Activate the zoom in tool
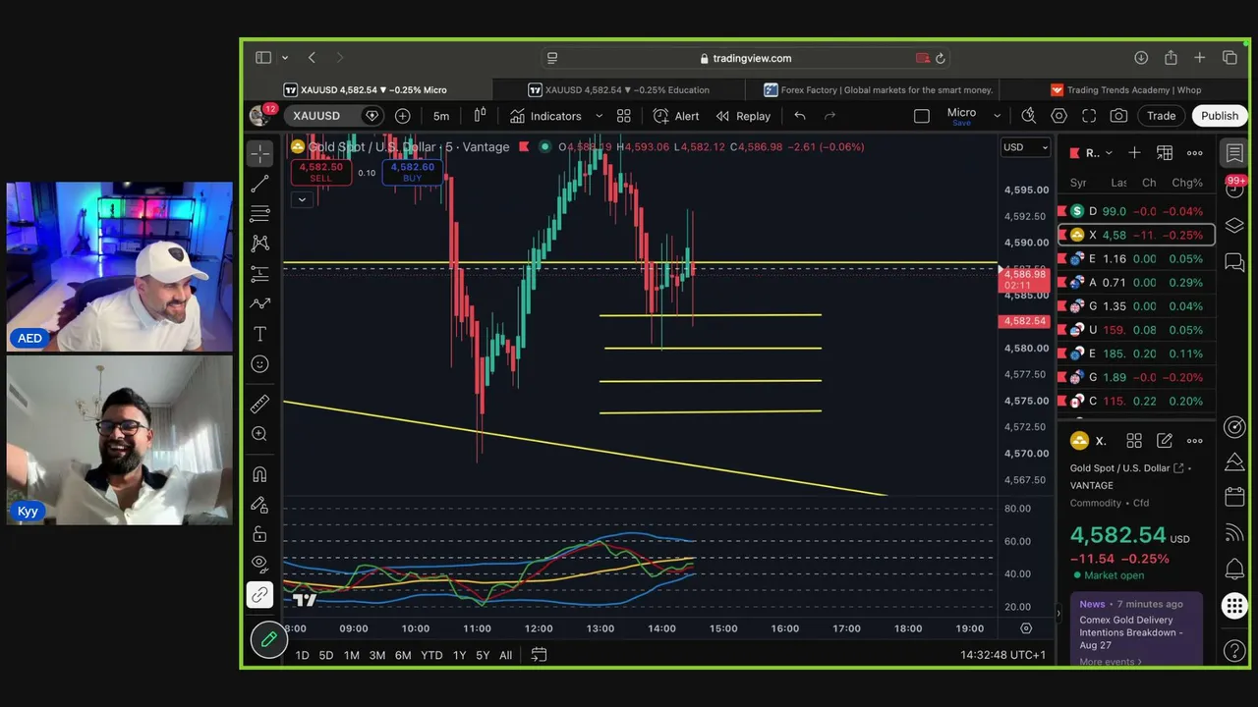The height and width of the screenshot is (707, 1258). 259,433
